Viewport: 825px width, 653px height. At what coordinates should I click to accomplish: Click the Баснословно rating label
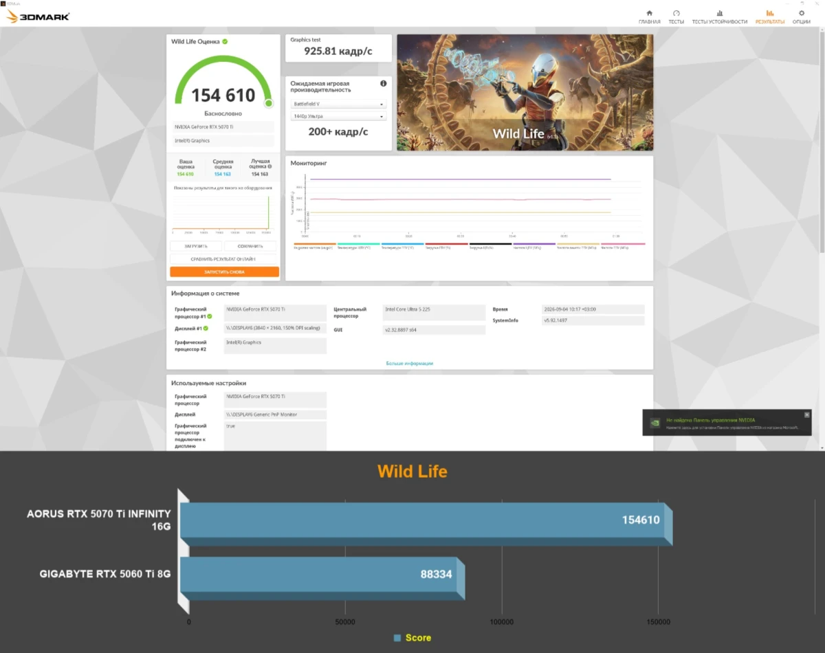coord(223,113)
